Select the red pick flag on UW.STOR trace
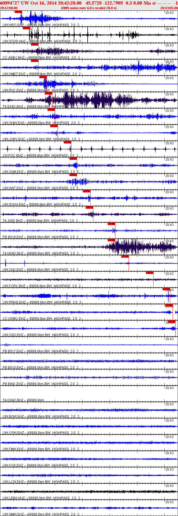 [x=26, y=28]
